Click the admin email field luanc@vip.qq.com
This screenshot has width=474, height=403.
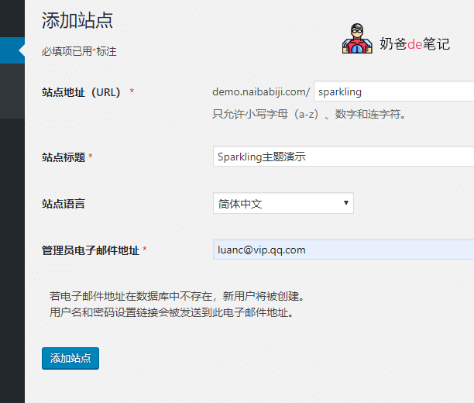[x=343, y=250]
